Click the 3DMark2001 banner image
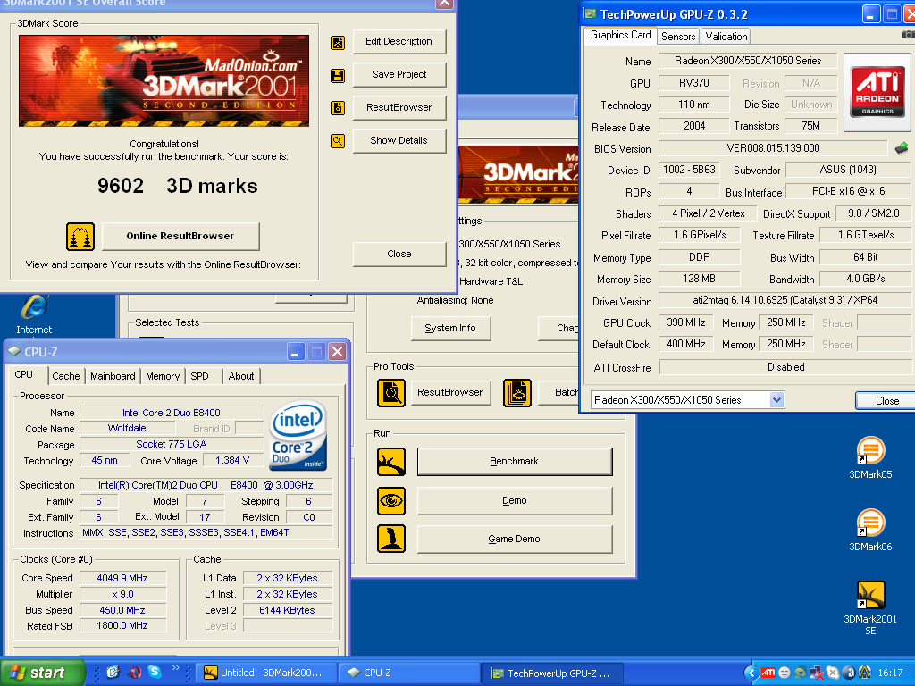Image resolution: width=915 pixels, height=686 pixels. [x=164, y=80]
